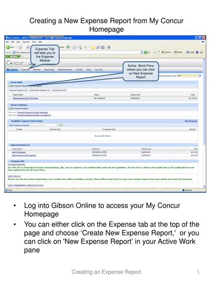213x285 pixels.
Task: Switch to the My Concur tab
Action: click(12, 69)
